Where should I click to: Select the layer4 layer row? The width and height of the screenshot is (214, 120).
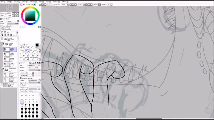[x=10, y=55]
